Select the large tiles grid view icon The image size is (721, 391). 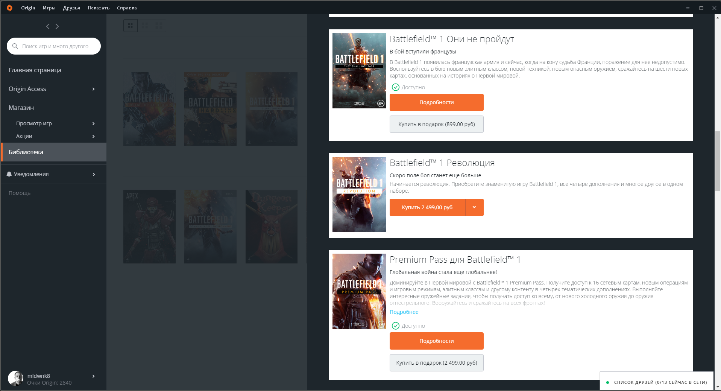[131, 26]
